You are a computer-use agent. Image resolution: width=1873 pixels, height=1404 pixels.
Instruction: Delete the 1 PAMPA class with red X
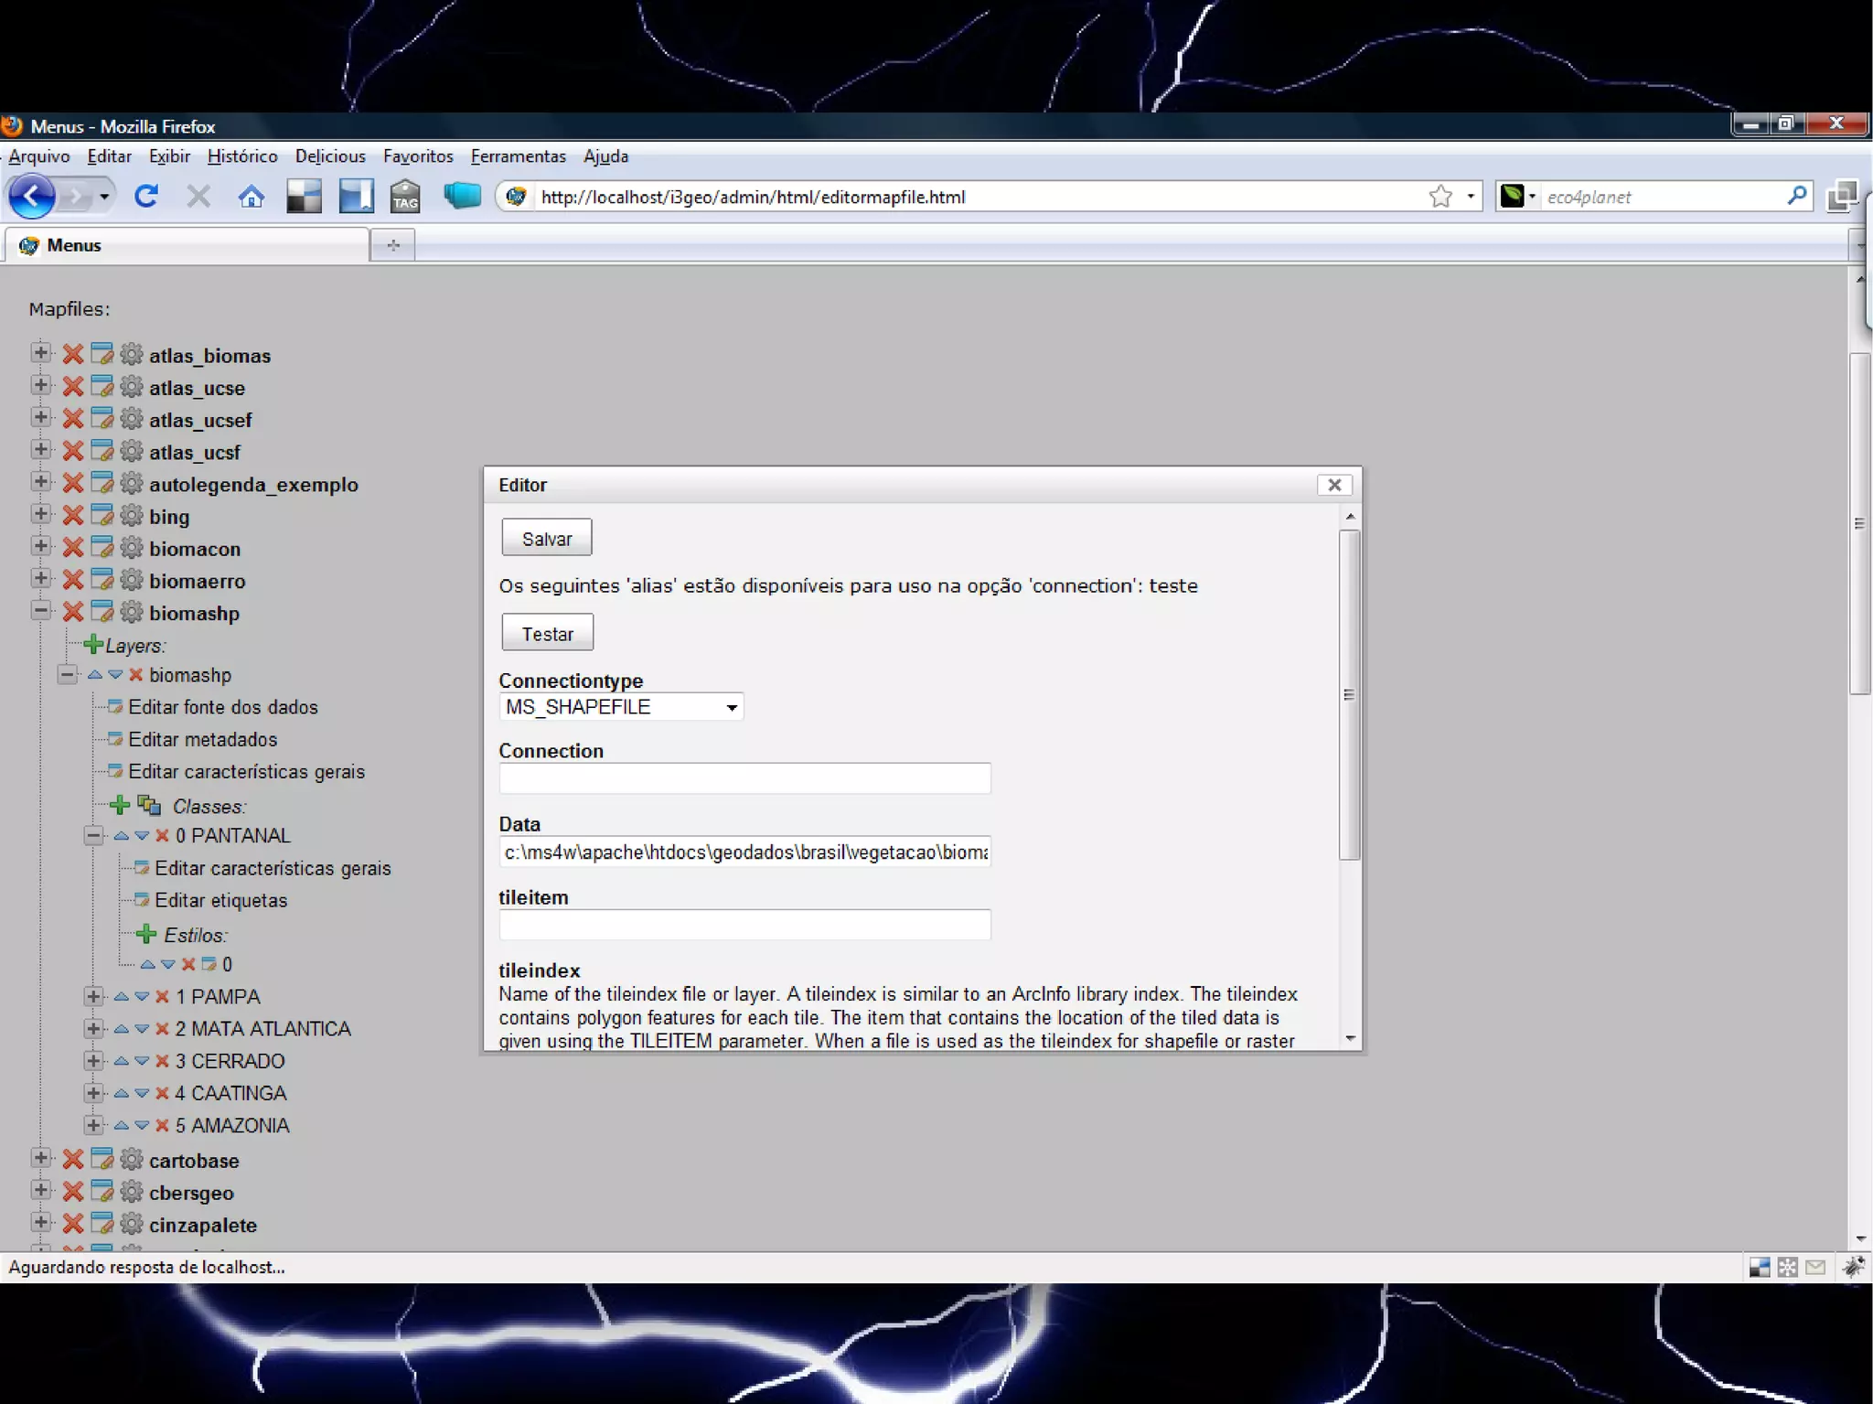162,996
